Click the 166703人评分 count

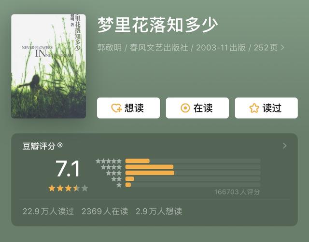pyautogui.click(x=237, y=192)
